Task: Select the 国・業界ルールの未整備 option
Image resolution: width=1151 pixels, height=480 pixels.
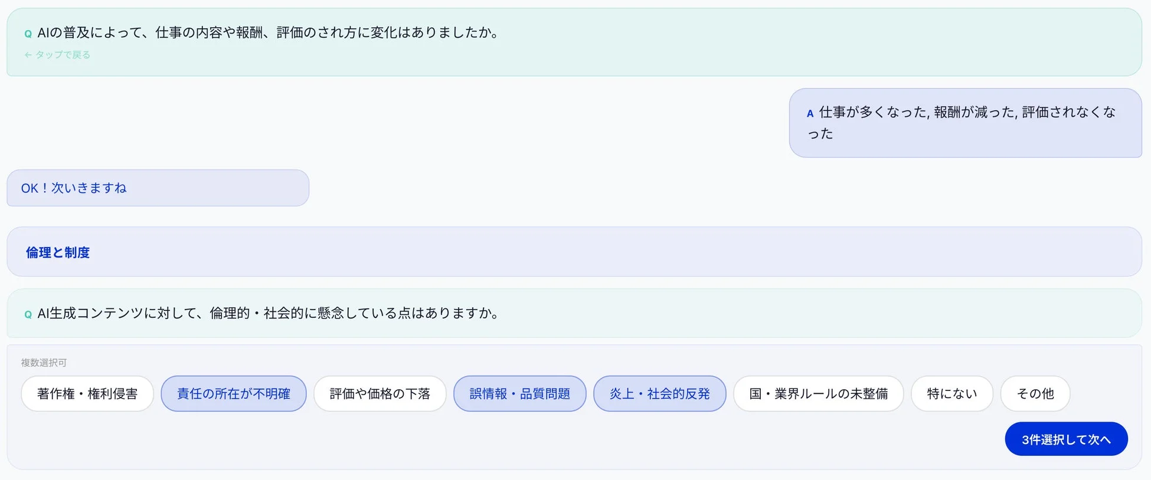Action: [x=818, y=393]
